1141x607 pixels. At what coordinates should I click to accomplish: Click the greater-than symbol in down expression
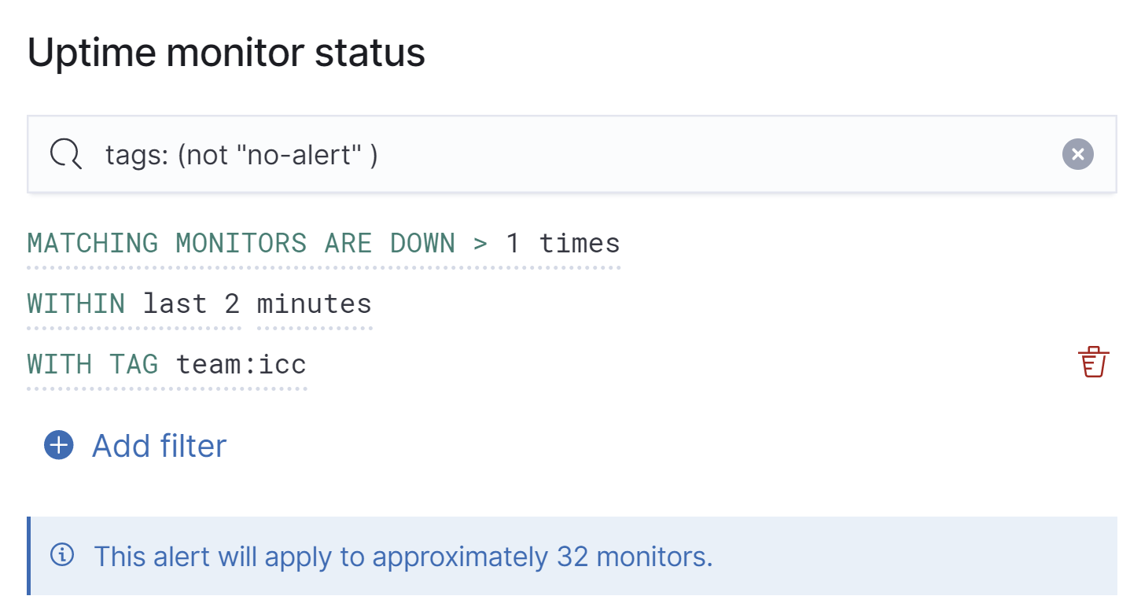click(x=480, y=243)
